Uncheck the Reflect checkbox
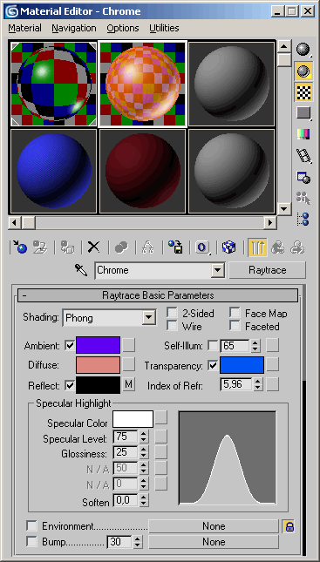 click(x=70, y=386)
